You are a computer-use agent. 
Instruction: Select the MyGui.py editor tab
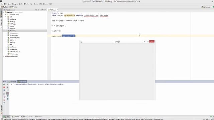[x=53, y=10]
